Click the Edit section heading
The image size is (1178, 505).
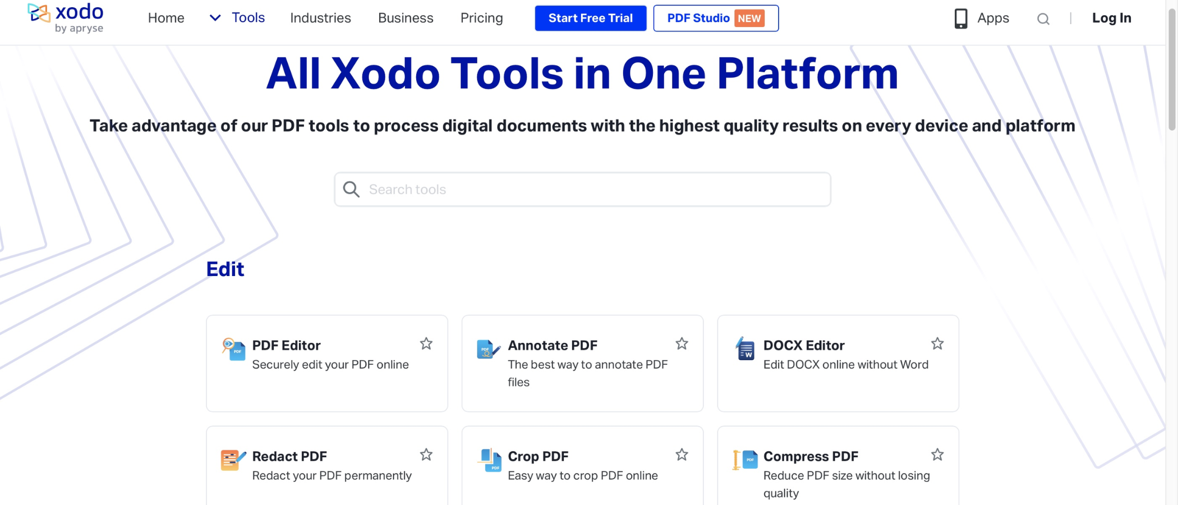(225, 269)
